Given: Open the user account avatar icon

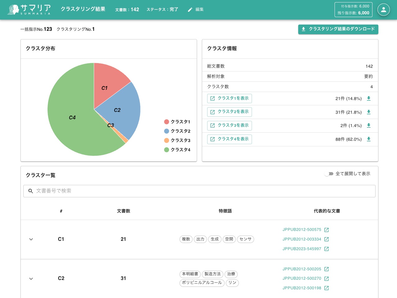Looking at the screenshot, I should tap(383, 10).
